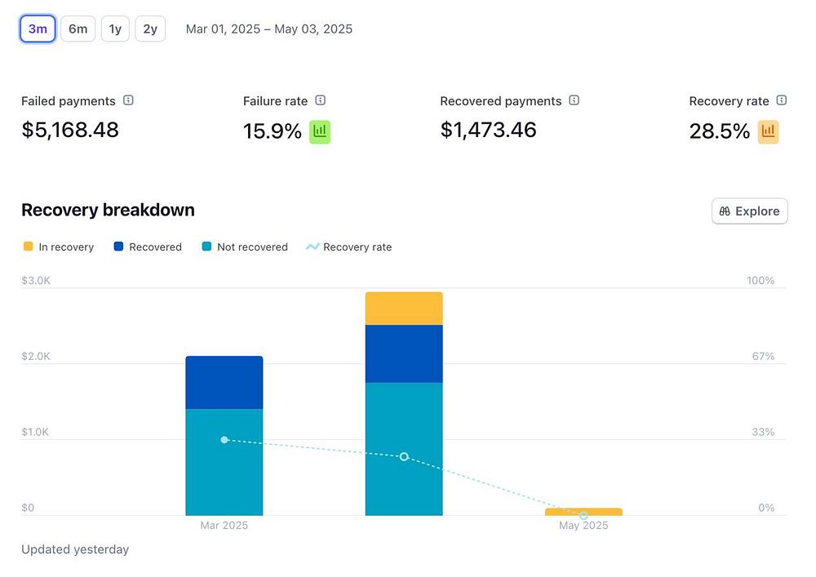Switch to the 2y time range
Viewport: 816px width, 577px height.
[150, 29]
